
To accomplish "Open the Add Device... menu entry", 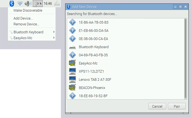I will point(23,18).
